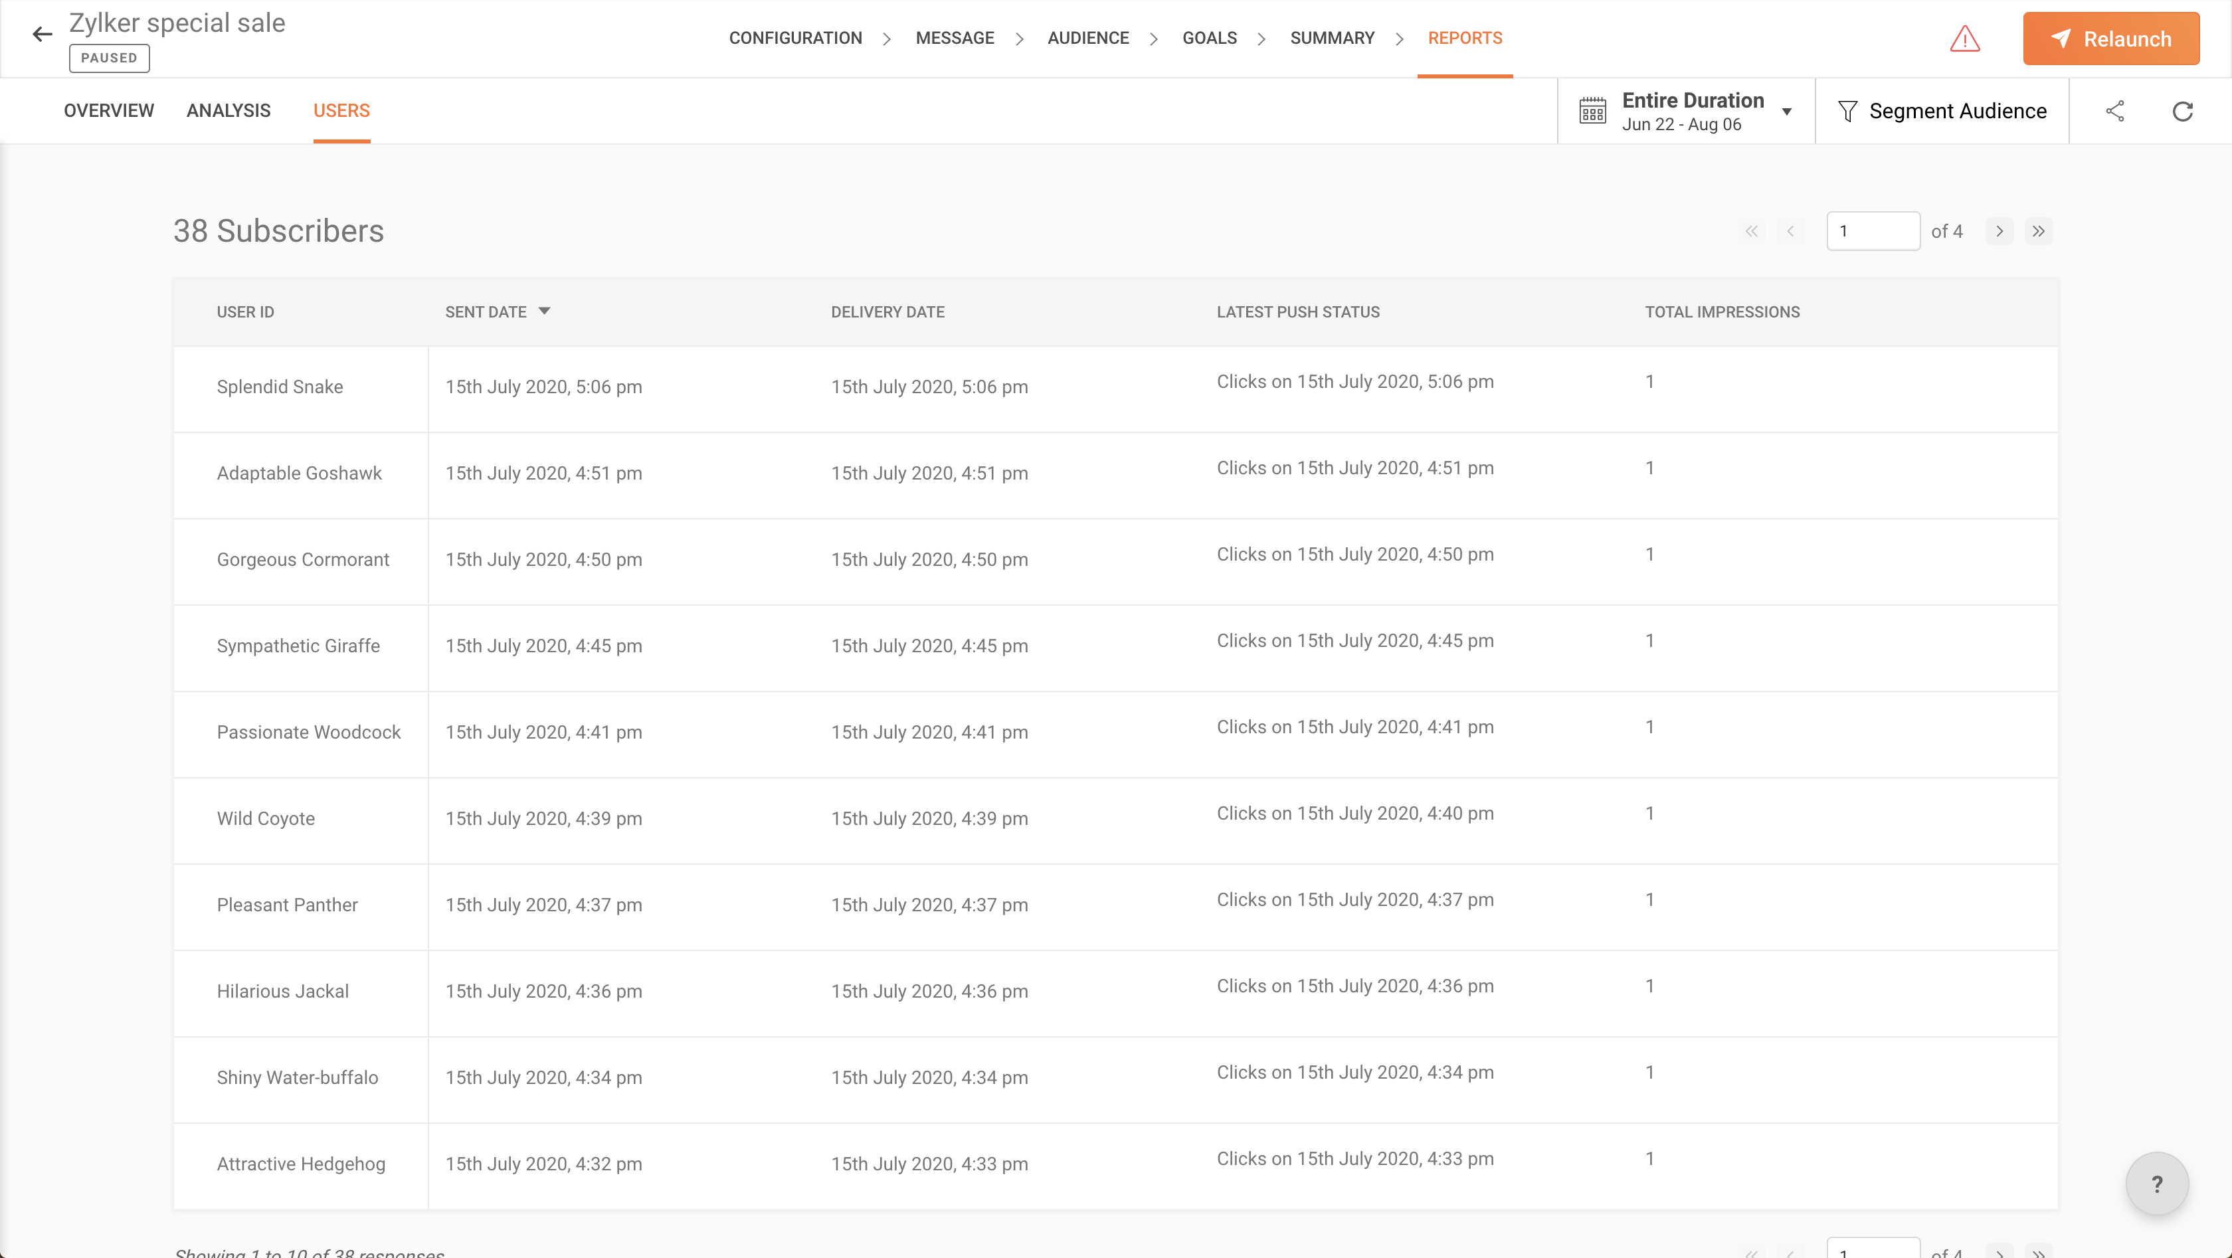Viewport: 2232px width, 1258px height.
Task: Open the Splendid Snake user row
Action: coord(280,387)
